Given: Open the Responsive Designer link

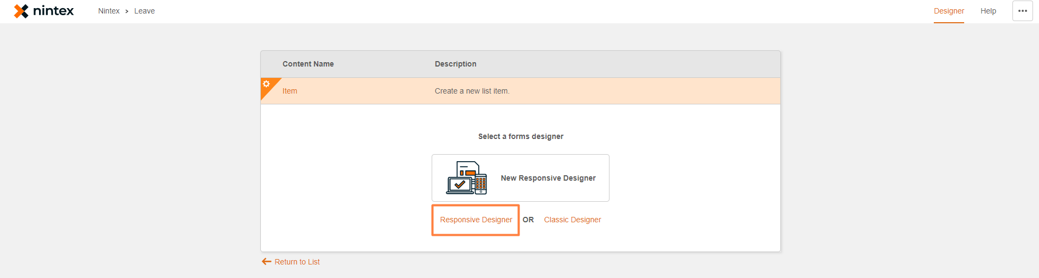Looking at the screenshot, I should [x=476, y=220].
